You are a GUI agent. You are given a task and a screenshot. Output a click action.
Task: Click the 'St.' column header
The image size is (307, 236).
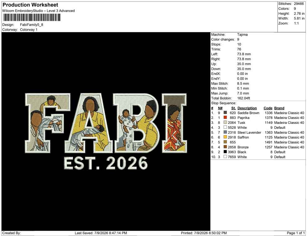click(234, 108)
